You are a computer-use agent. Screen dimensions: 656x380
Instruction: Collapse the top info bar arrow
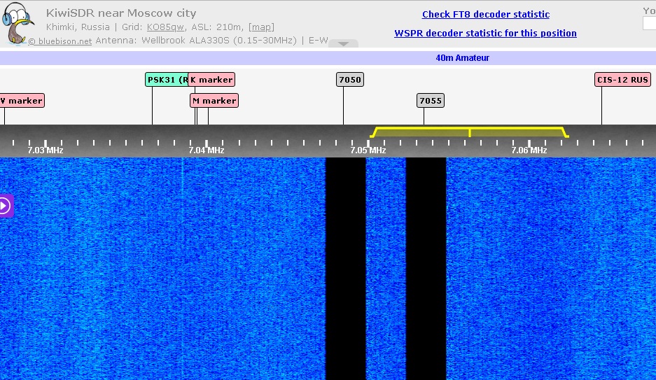pos(343,43)
